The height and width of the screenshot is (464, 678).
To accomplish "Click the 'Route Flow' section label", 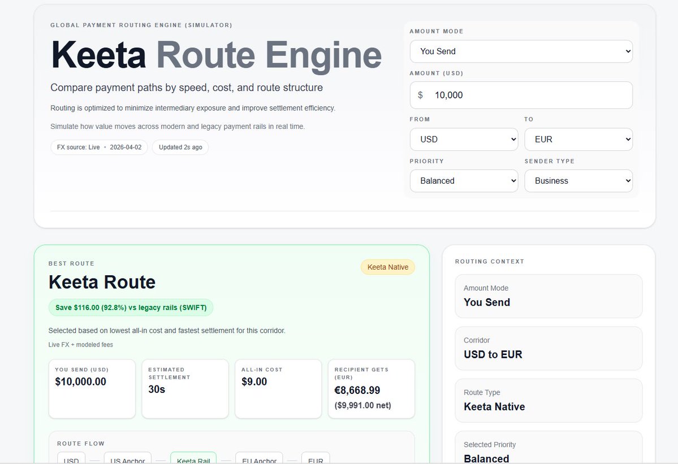I will 81,444.
